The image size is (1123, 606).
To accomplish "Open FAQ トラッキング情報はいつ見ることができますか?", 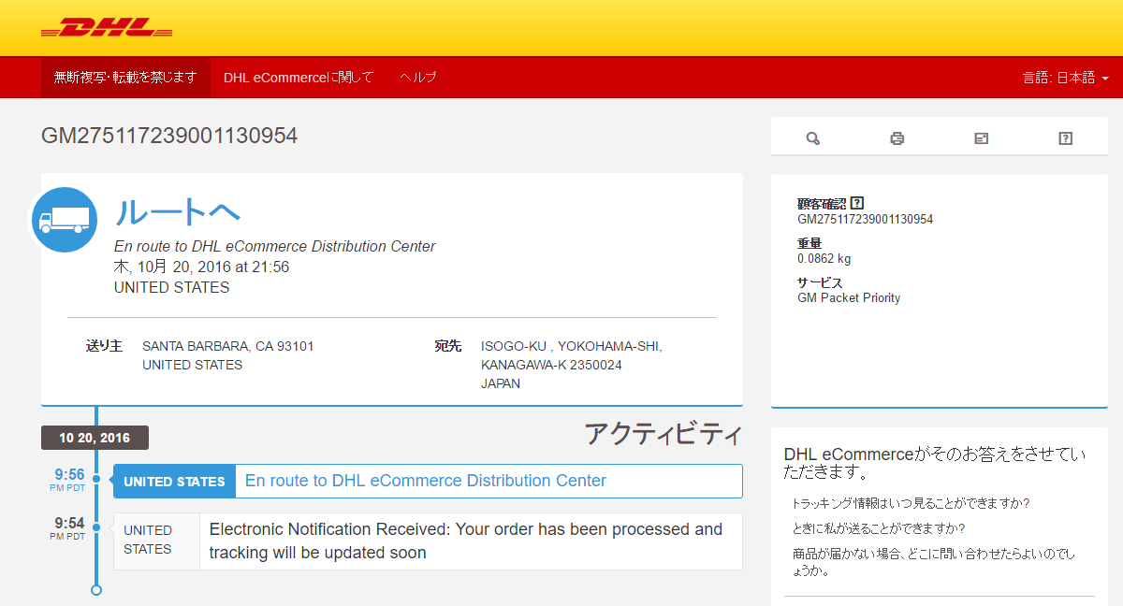I will (911, 503).
